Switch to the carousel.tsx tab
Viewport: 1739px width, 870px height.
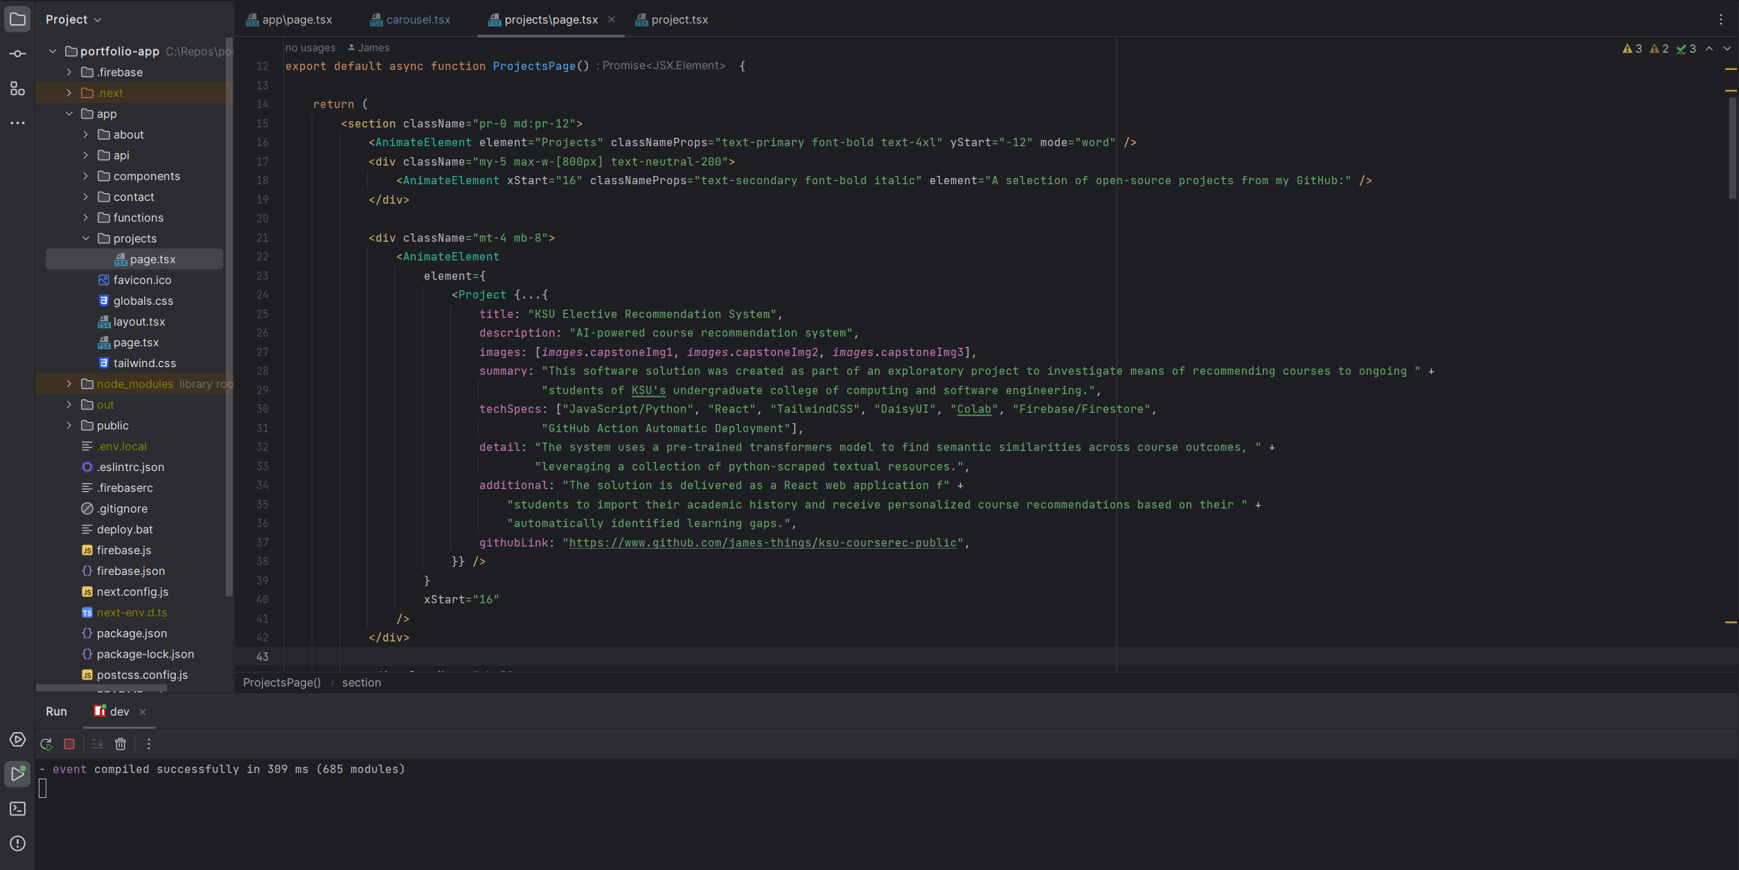[x=411, y=19]
